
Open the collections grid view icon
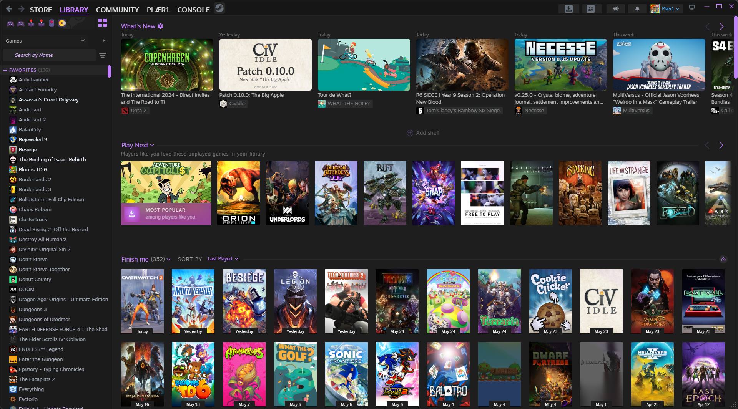click(x=103, y=23)
